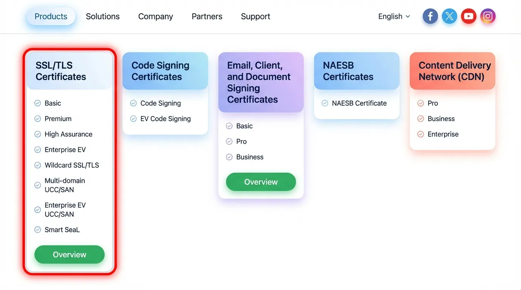The image size is (521, 290).
Task: Expand the Solutions navigation menu
Action: click(103, 16)
